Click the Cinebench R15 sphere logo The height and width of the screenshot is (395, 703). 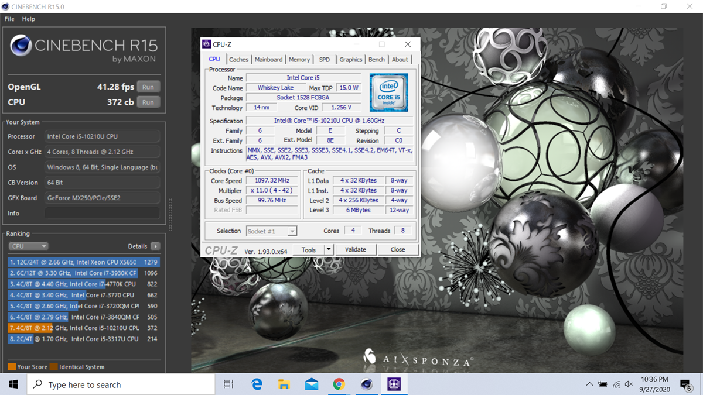21,46
